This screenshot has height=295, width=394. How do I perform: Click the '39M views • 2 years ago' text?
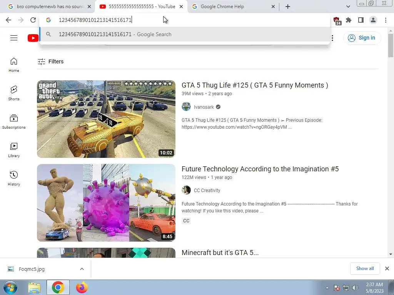(x=207, y=94)
